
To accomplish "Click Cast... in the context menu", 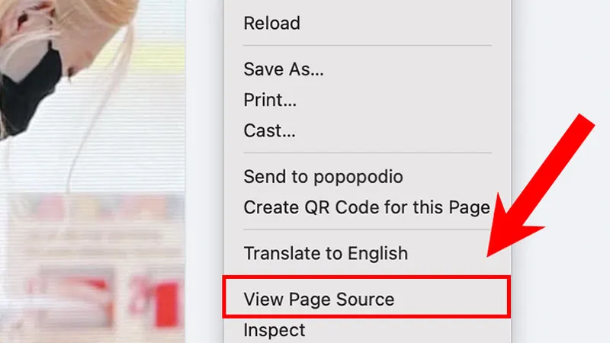I will tap(269, 130).
